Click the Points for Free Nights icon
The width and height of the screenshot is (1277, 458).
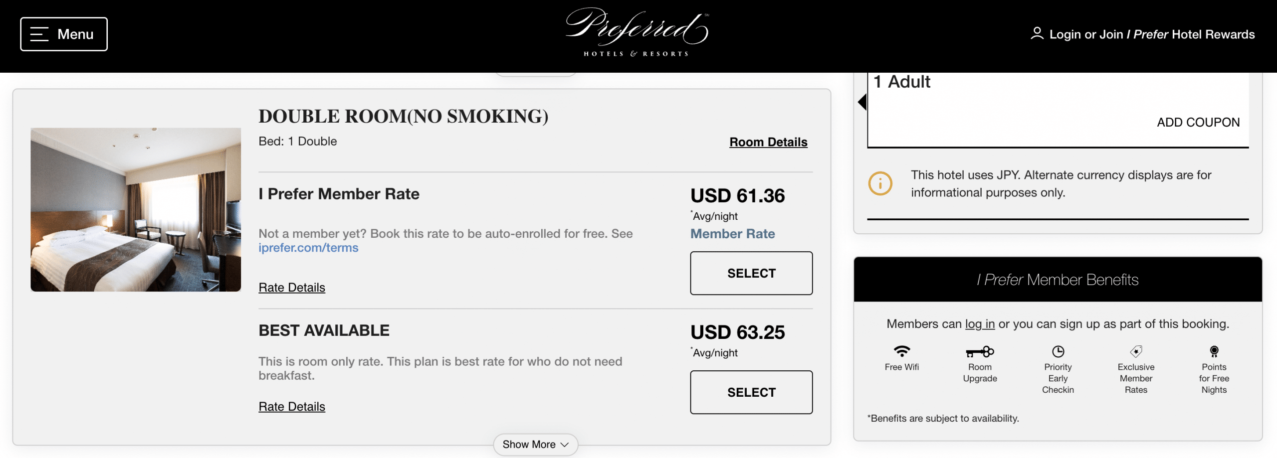point(1214,351)
